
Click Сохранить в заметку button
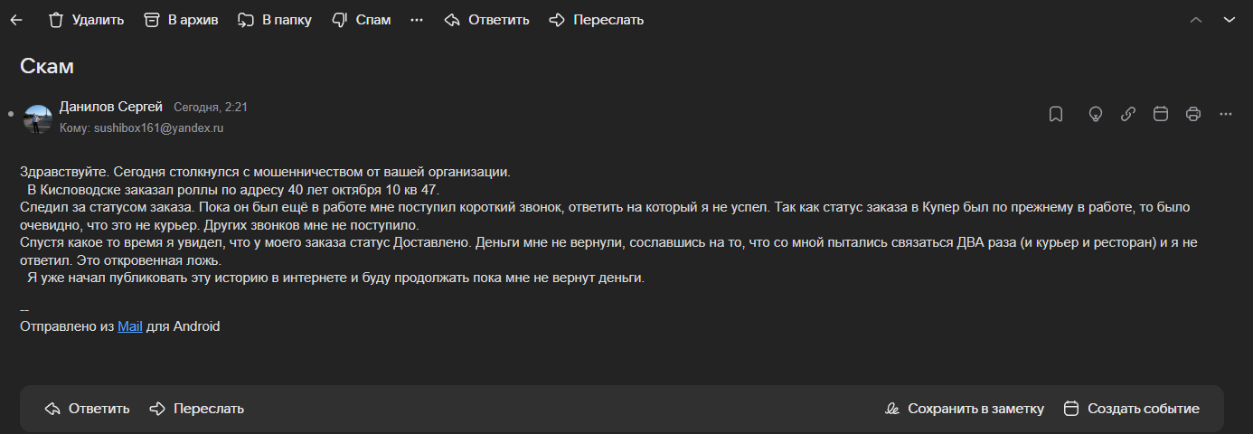tap(964, 409)
